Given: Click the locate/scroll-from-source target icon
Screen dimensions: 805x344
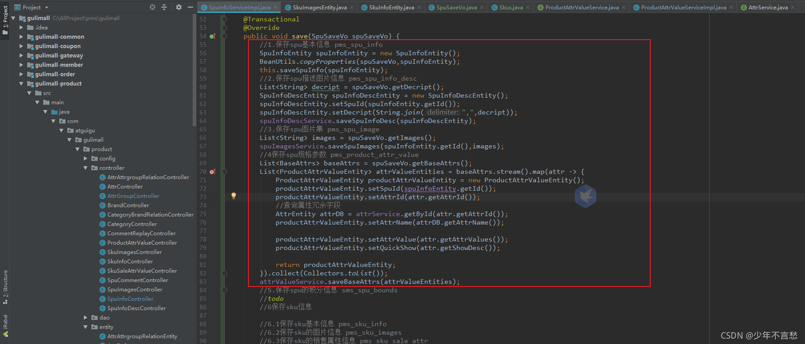Looking at the screenshot, I should click(153, 7).
